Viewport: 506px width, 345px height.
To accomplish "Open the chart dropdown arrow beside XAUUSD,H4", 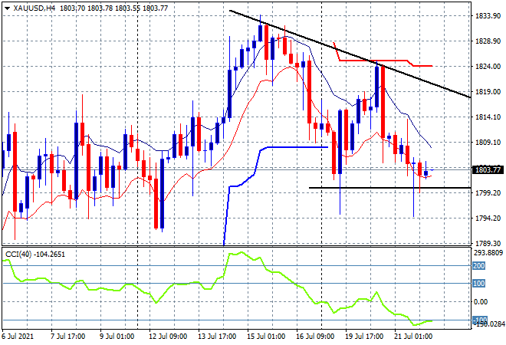I will (x=8, y=8).
